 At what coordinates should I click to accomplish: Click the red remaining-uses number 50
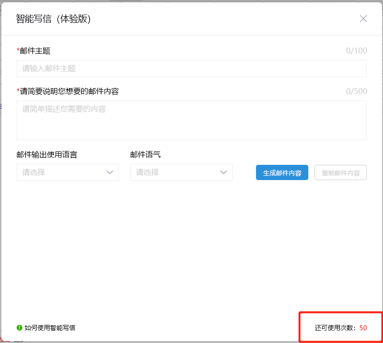(363, 328)
